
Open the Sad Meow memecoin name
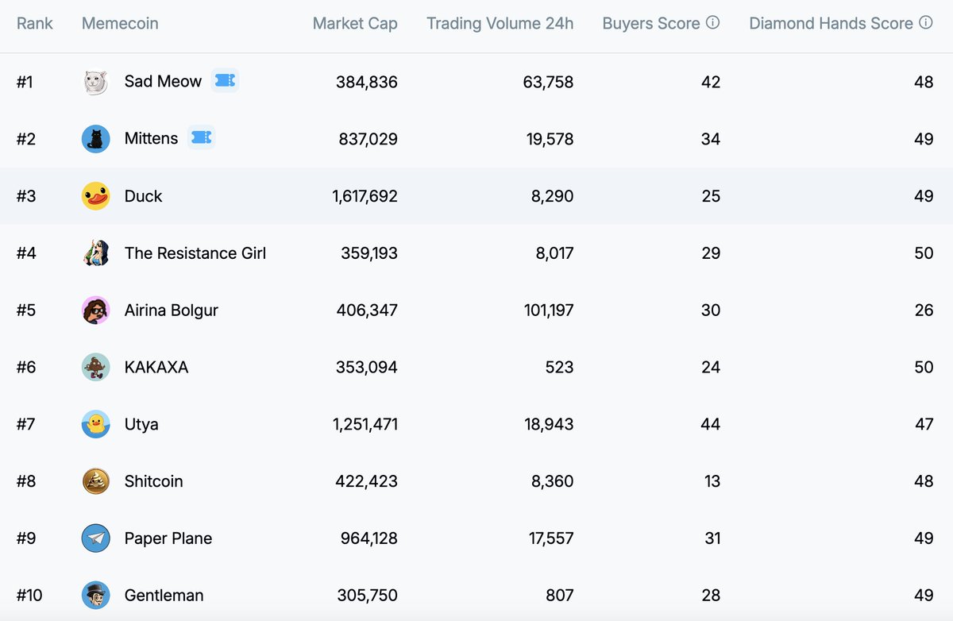click(x=163, y=82)
